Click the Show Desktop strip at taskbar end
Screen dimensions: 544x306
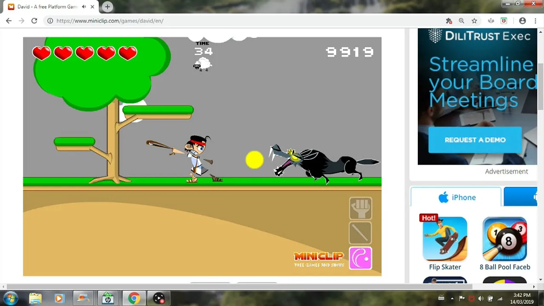pyautogui.click(x=541, y=298)
